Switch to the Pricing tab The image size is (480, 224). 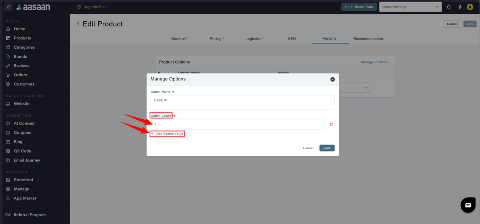[216, 39]
